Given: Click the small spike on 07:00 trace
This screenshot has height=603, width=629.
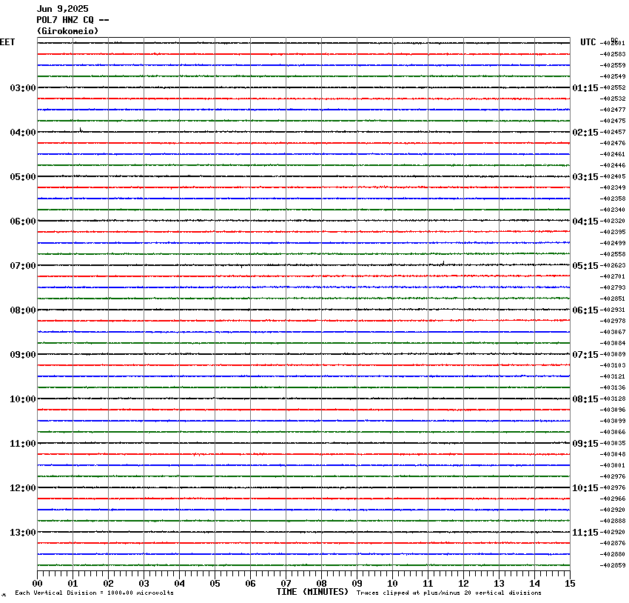Looking at the screenshot, I should [x=443, y=262].
